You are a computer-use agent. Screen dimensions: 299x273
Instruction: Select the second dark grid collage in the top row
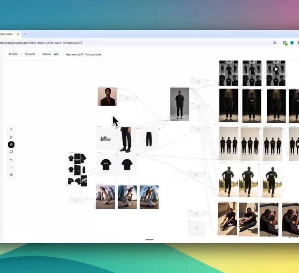[252, 73]
